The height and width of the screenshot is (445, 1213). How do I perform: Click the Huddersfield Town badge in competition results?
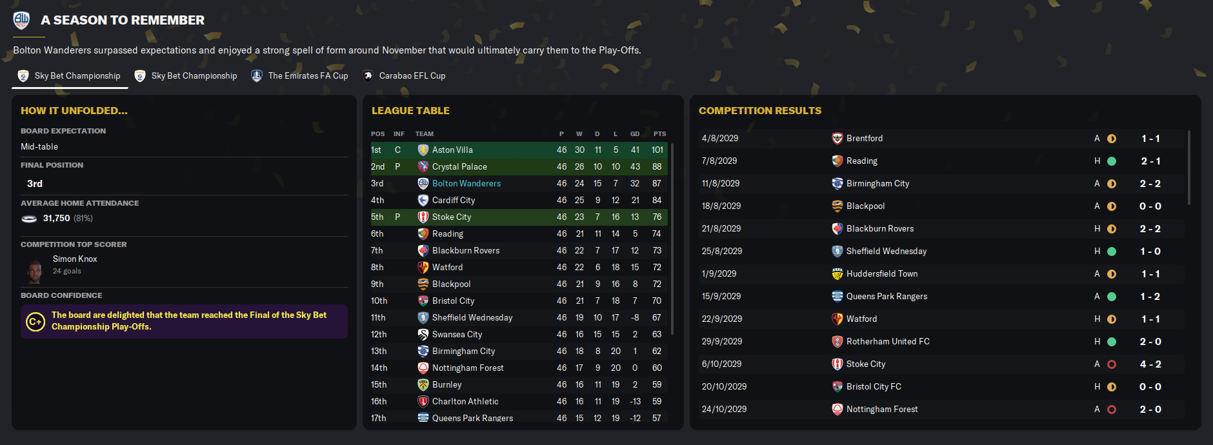837,274
